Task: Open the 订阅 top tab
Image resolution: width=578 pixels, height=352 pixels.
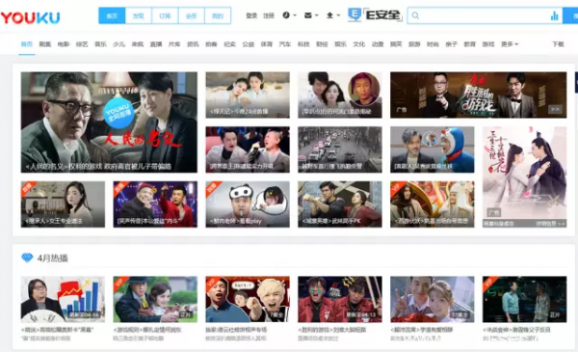Action: pos(165,15)
